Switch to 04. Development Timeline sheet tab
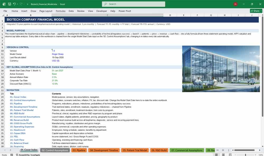The image size is (264, 156). (104, 150)
